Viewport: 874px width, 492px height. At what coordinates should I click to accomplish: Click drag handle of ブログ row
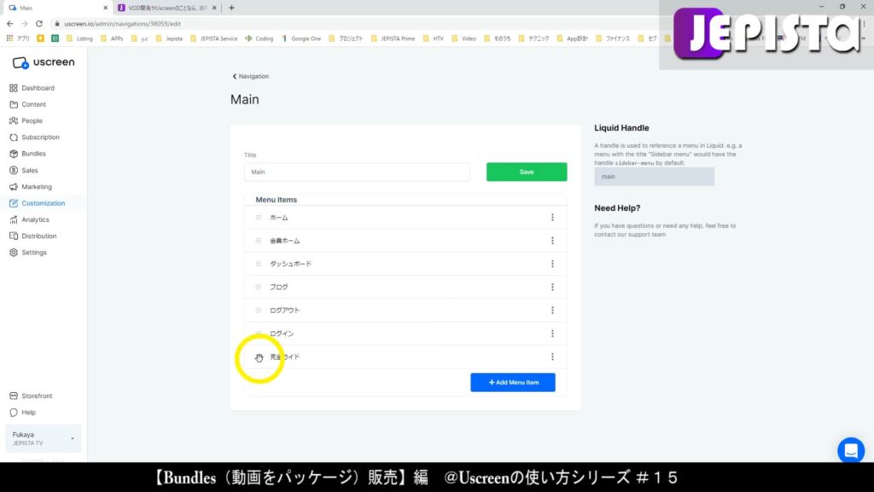tap(258, 287)
